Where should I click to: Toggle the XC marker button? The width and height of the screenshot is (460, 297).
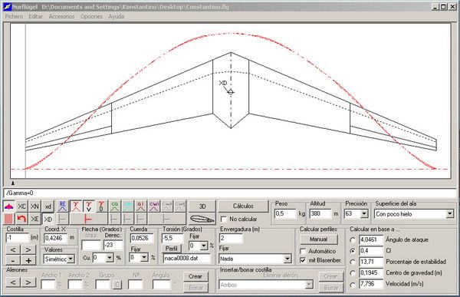point(21,206)
